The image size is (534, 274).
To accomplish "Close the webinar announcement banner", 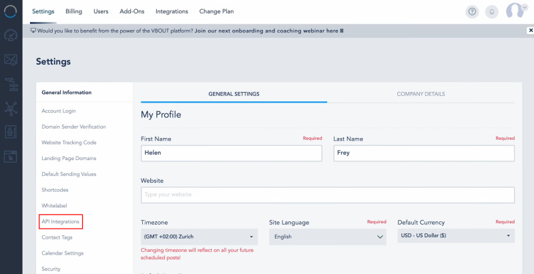I will 531,31.
